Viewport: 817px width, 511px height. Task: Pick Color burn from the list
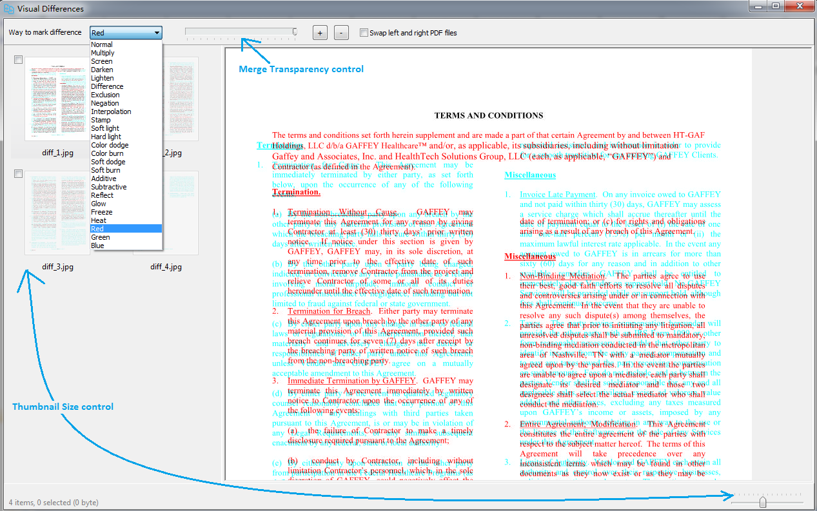pyautogui.click(x=126, y=153)
